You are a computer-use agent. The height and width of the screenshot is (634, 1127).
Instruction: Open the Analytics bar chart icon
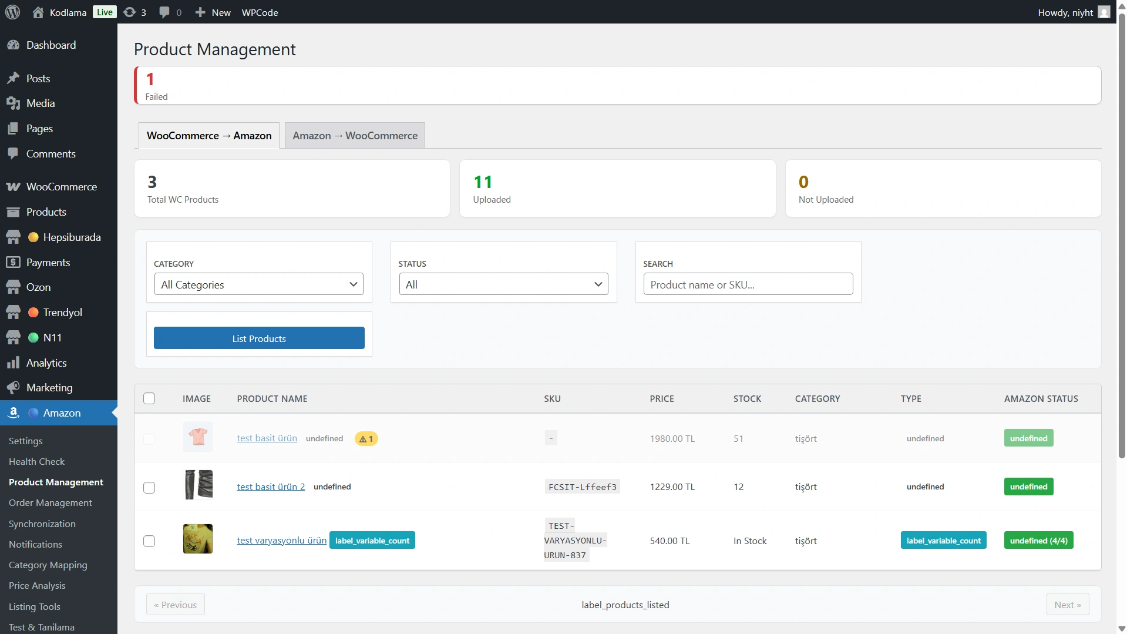(x=13, y=363)
